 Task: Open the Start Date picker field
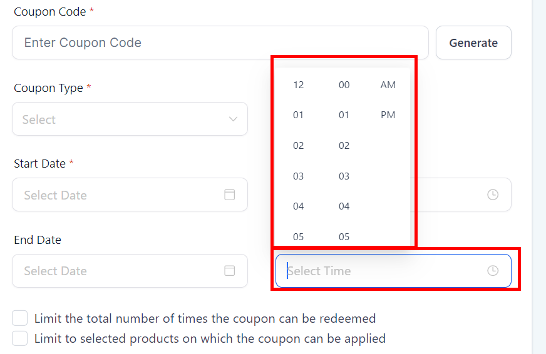(119, 195)
